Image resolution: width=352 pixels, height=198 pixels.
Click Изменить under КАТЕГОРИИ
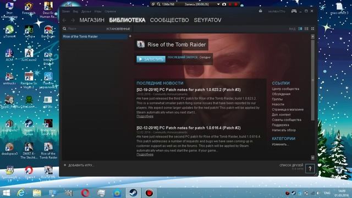pyautogui.click(x=280, y=144)
